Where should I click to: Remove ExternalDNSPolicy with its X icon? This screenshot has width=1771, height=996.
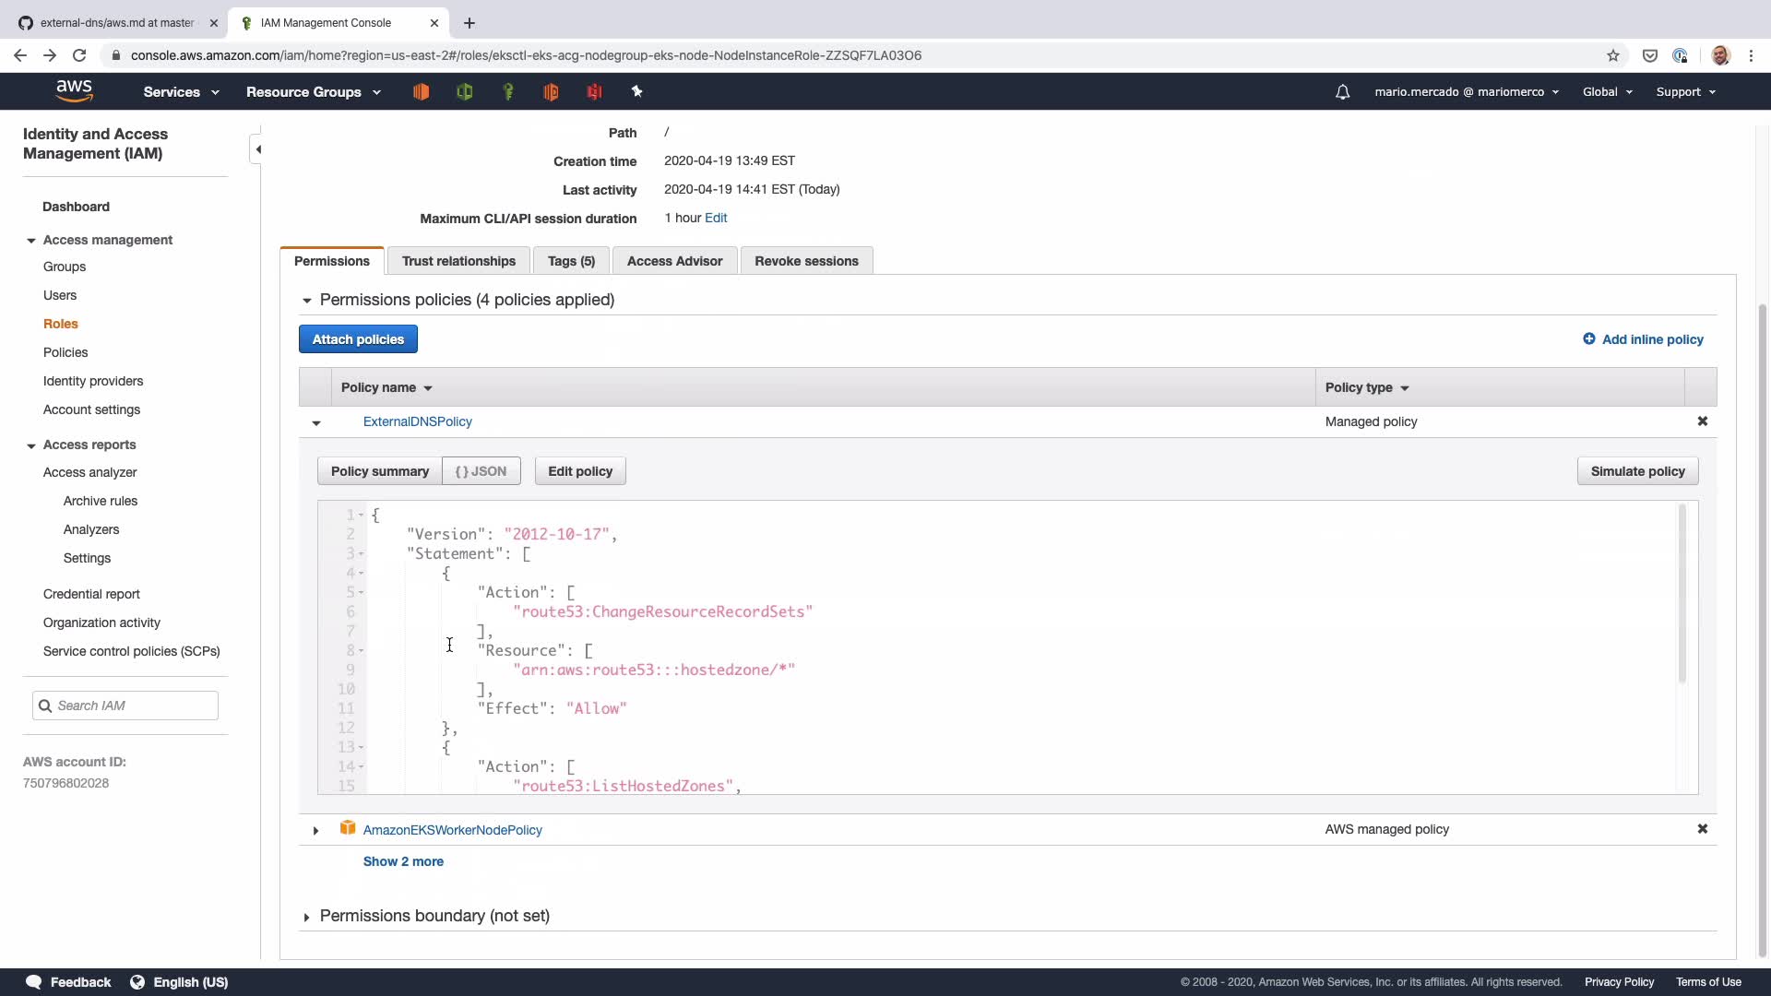pyautogui.click(x=1702, y=421)
